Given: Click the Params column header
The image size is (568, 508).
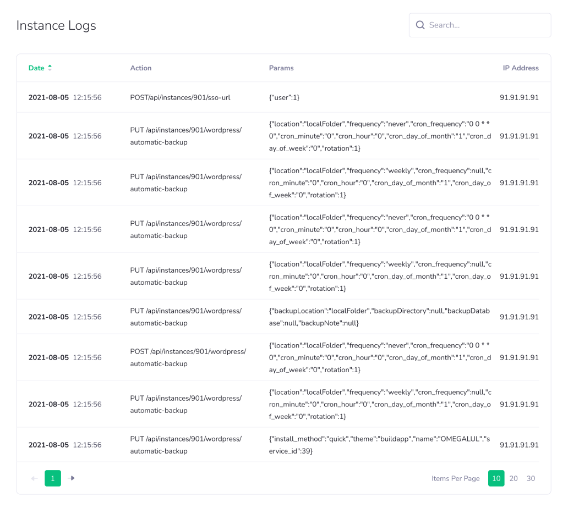Looking at the screenshot, I should pyautogui.click(x=281, y=68).
